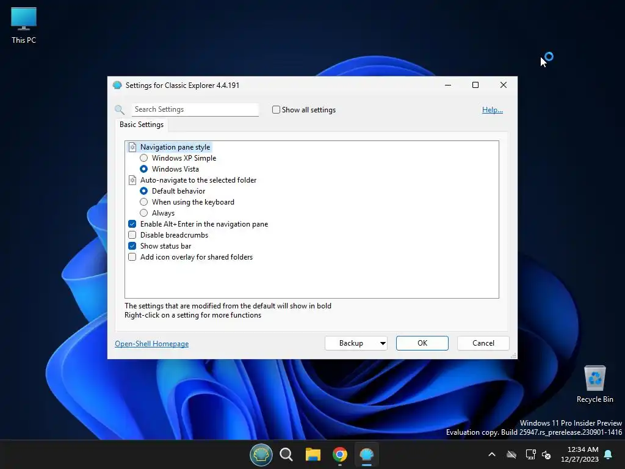Click the Backup button
Image resolution: width=625 pixels, height=469 pixels.
click(351, 343)
